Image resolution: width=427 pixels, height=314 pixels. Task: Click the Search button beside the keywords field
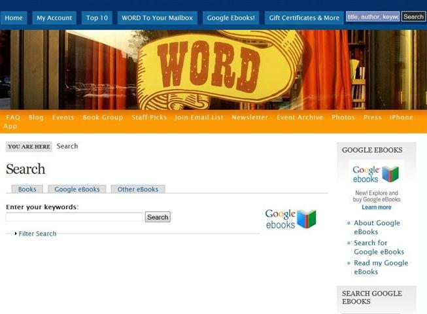(x=158, y=217)
